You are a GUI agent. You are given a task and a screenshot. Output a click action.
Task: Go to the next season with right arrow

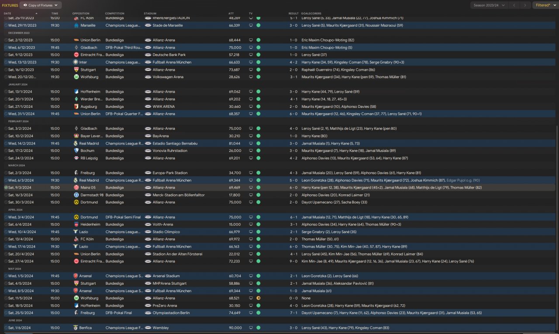click(x=525, y=5)
